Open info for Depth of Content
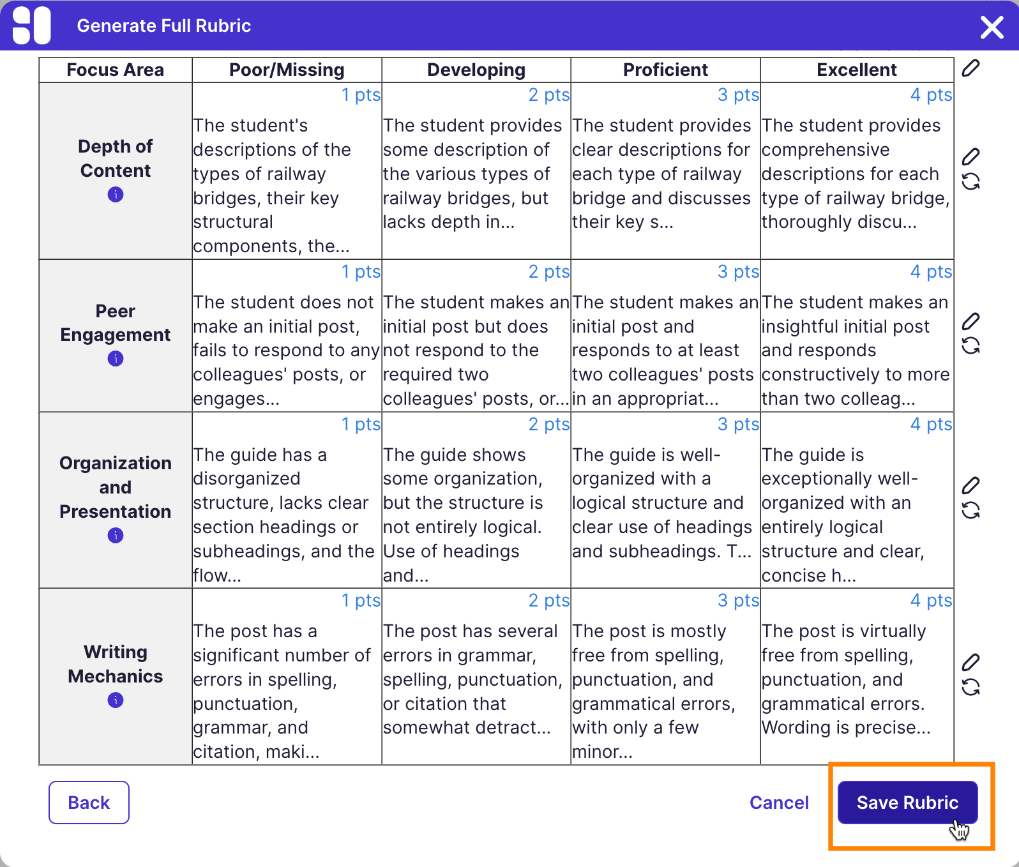 (116, 195)
